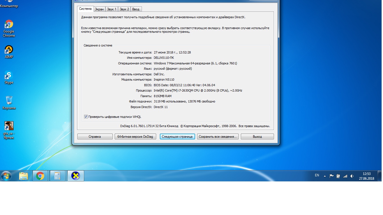This screenshot has height=215, width=383.
Task: Exit via the Выход button
Action: point(257,137)
